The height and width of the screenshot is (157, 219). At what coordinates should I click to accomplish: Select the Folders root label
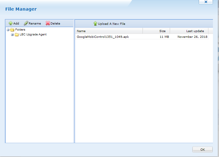(20, 30)
